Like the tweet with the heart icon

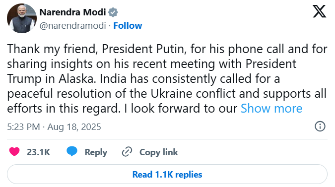pyautogui.click(x=14, y=152)
